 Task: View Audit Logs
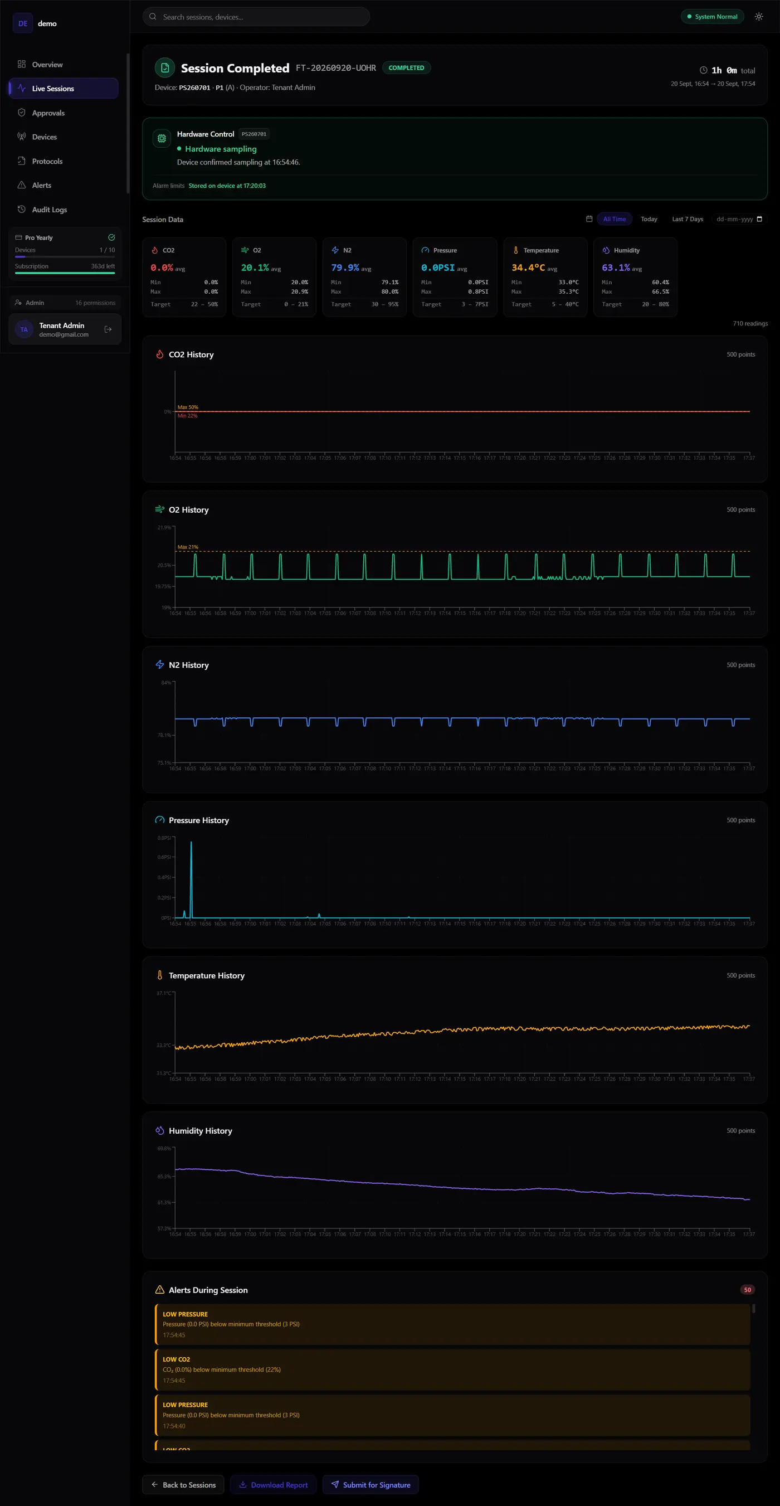[64, 210]
